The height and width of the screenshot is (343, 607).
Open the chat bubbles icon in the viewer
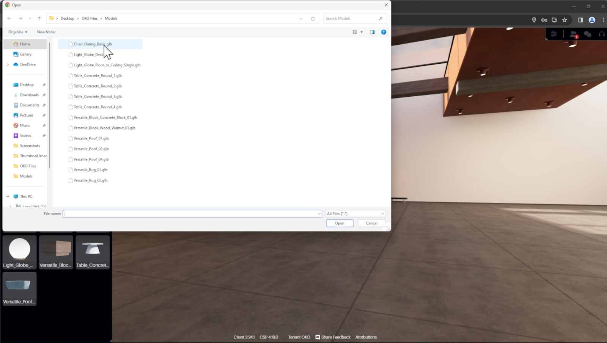point(587,34)
